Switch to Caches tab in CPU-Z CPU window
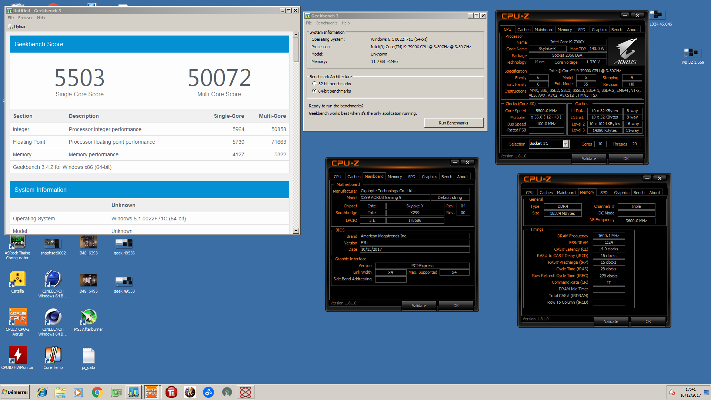 coord(524,30)
